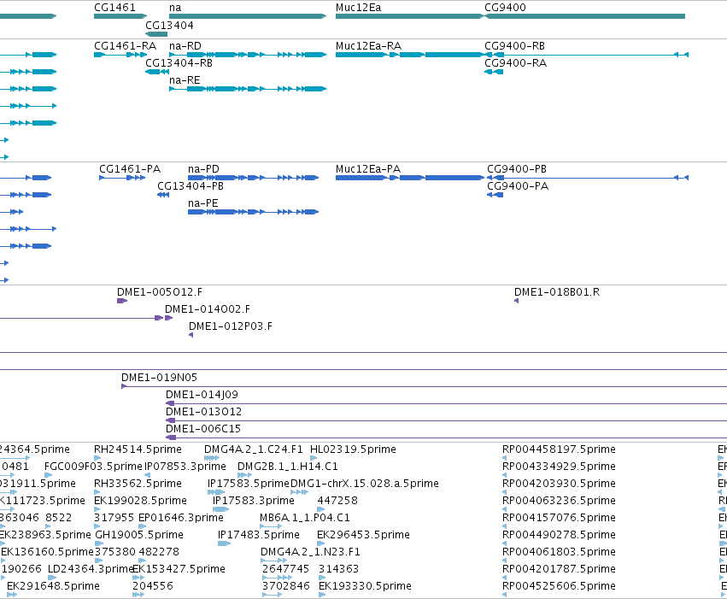The height and width of the screenshot is (599, 727).
Task: Click the LD24364.3prime label
Action: (x=91, y=569)
